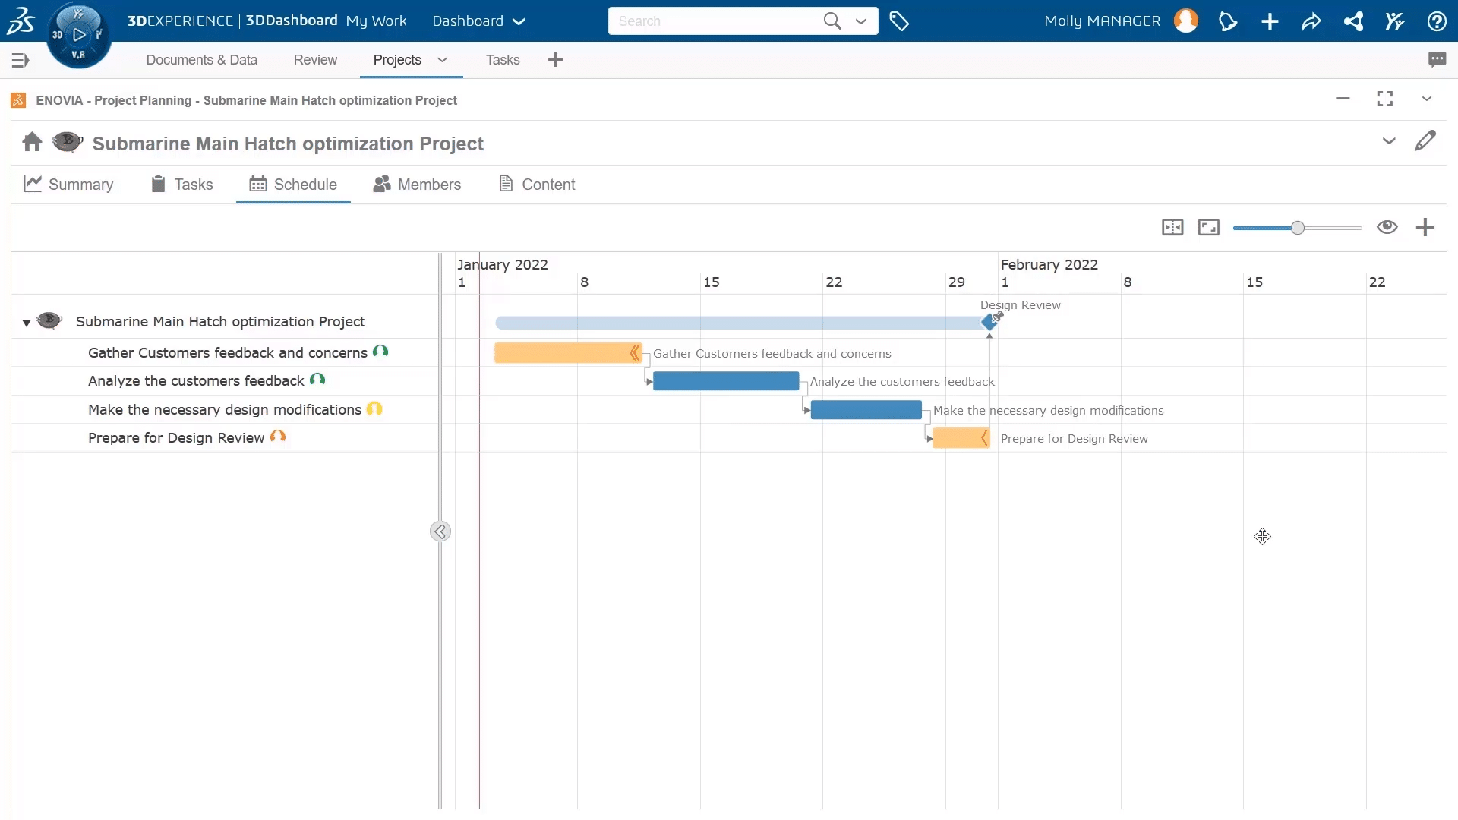
Task: Toggle the left side navigation panel
Action: (21, 60)
